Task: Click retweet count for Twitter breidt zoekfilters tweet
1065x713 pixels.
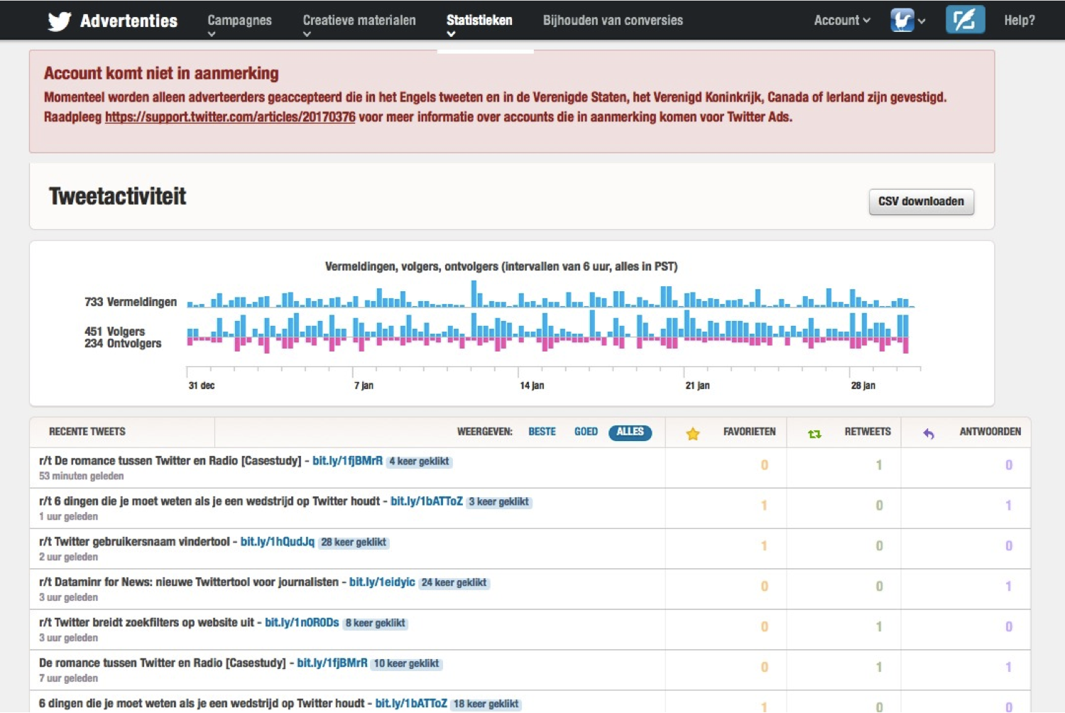Action: click(x=879, y=627)
